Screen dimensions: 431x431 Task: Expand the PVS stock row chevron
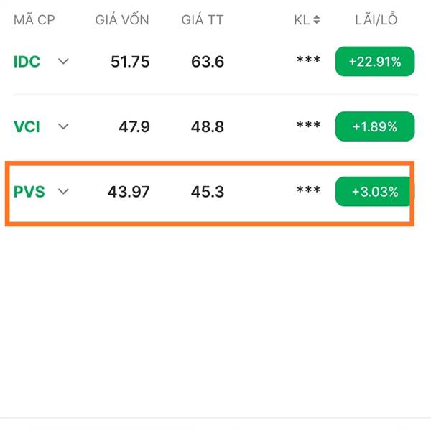pyautogui.click(x=63, y=191)
